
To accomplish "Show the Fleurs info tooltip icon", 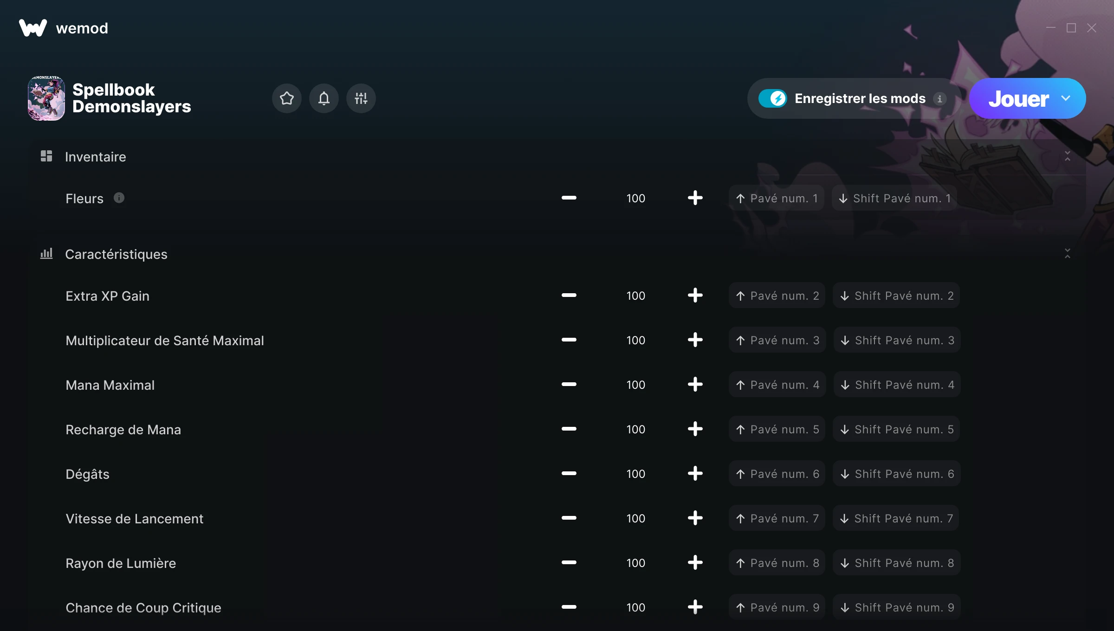I will (119, 198).
